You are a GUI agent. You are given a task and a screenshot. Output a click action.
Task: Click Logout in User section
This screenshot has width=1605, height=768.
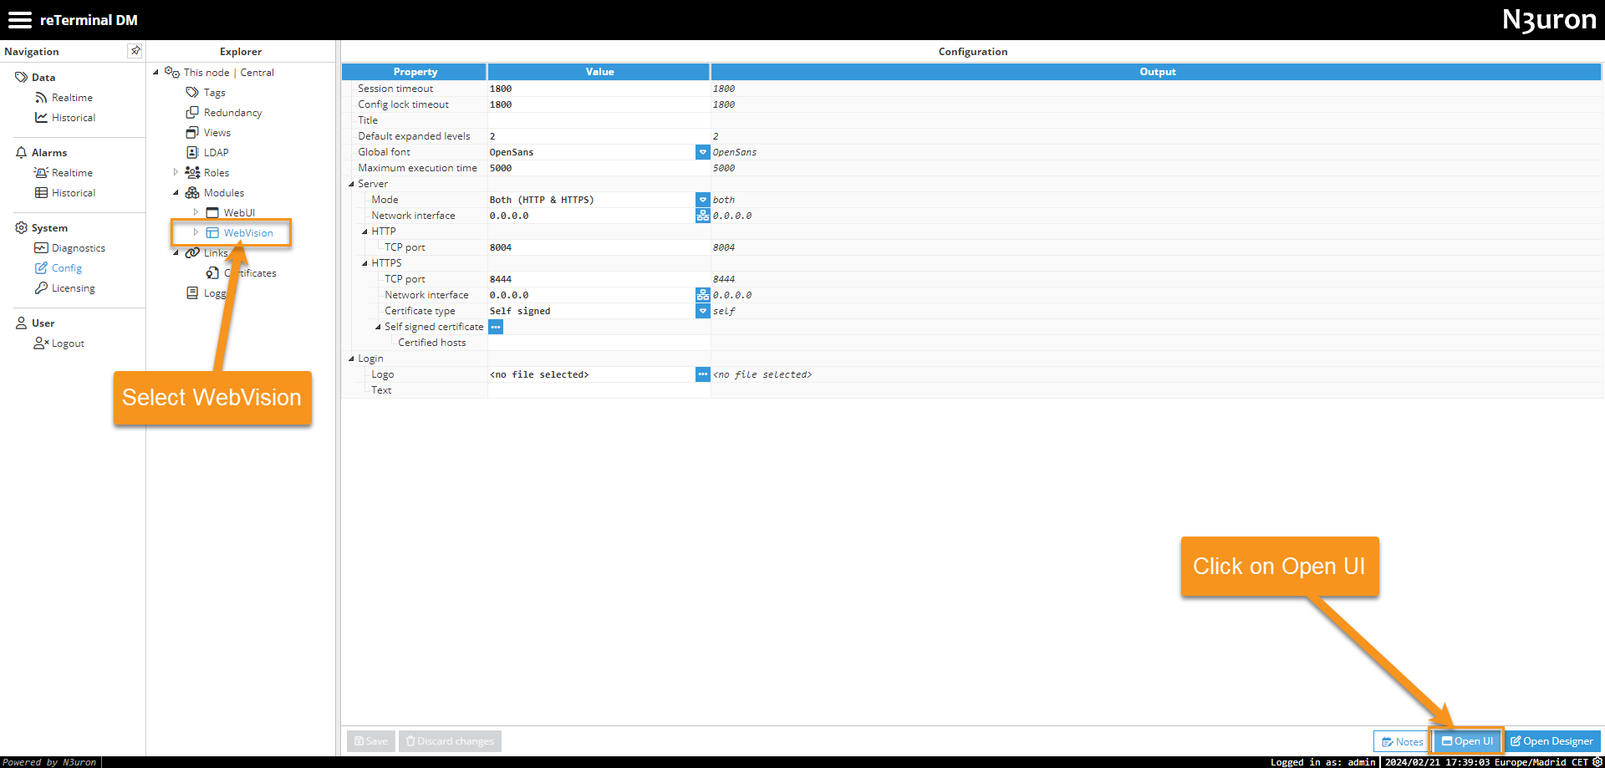coord(68,343)
